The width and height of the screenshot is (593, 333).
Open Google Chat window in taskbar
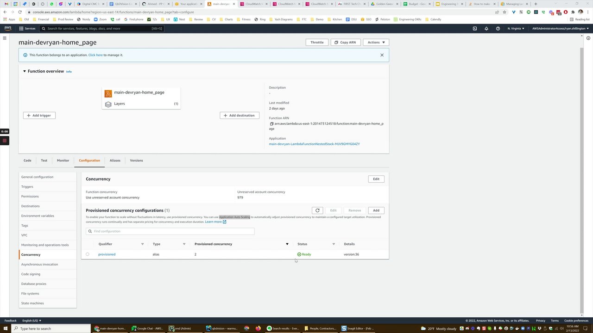click(147, 328)
